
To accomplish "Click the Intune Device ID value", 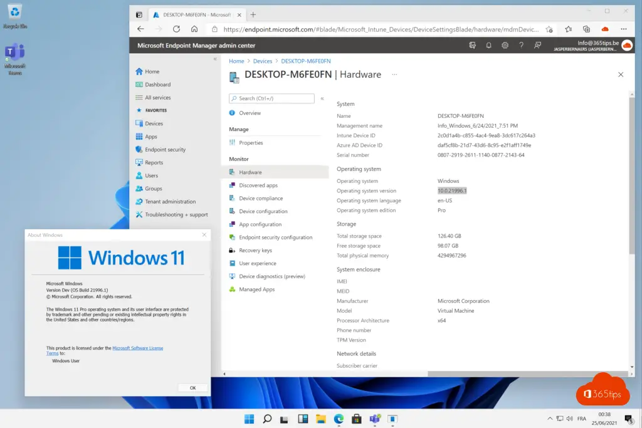I will click(487, 135).
